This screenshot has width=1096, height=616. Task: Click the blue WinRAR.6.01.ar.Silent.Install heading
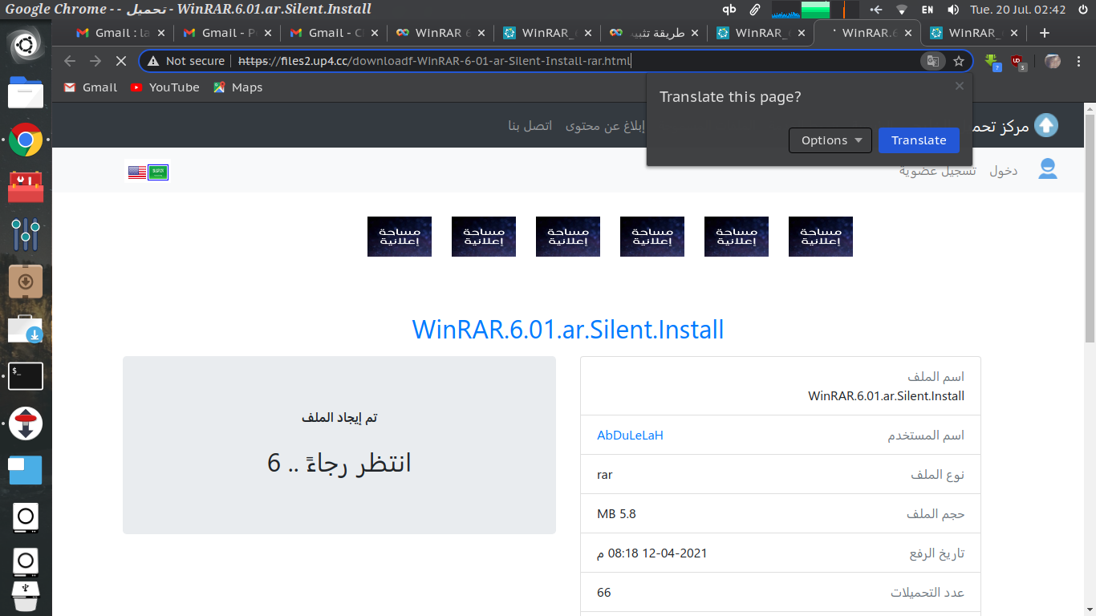(x=568, y=330)
